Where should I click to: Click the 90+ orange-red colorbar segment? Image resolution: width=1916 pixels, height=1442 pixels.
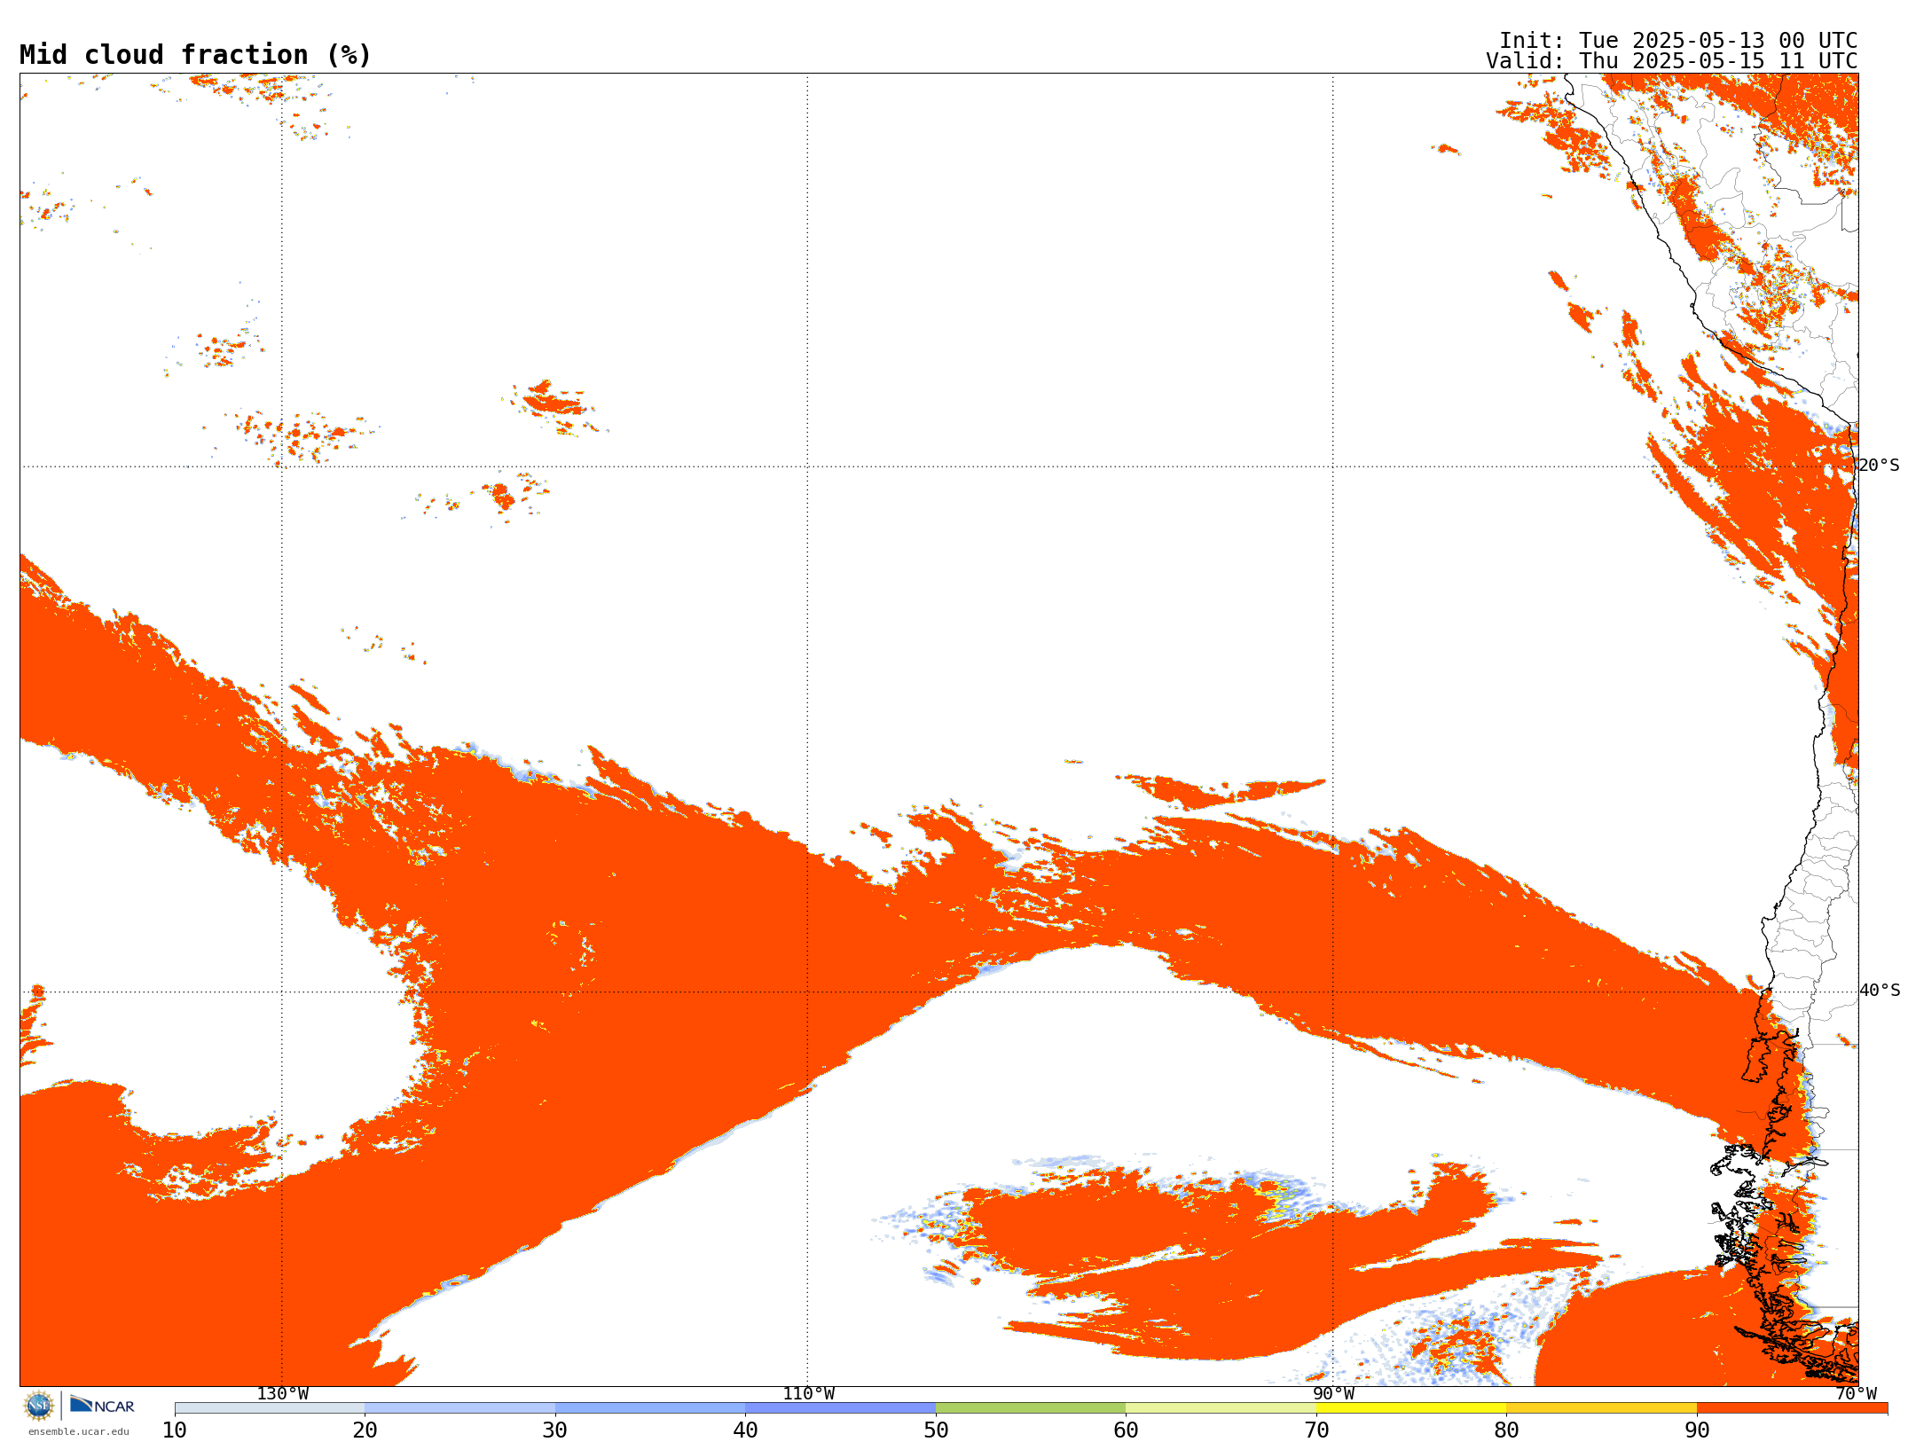(x=1792, y=1408)
